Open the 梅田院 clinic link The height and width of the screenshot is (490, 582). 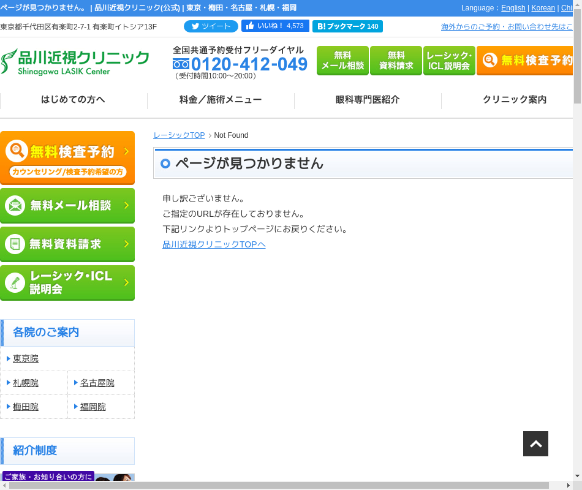coord(26,407)
